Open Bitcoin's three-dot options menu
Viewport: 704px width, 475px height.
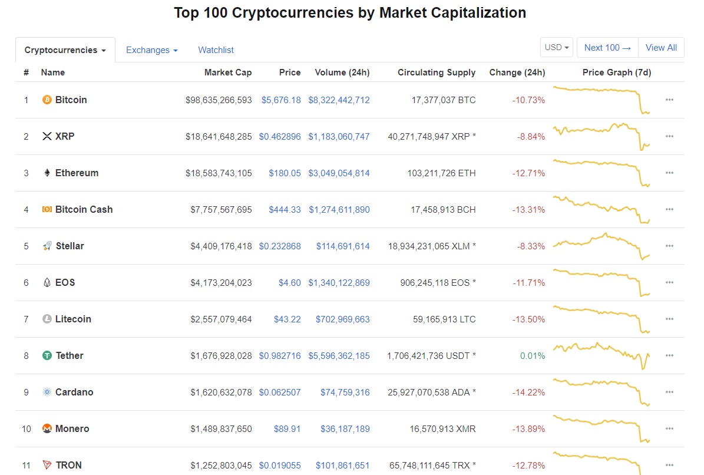coord(669,100)
